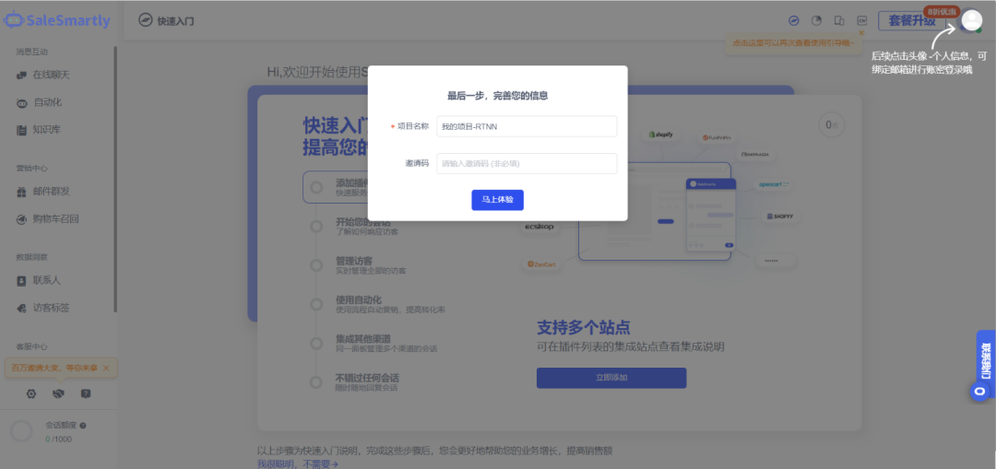Click the 会话额度 progress ring
996x469 pixels.
[x=21, y=431]
